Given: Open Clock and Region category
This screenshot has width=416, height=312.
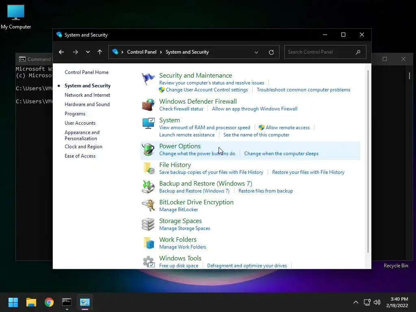Looking at the screenshot, I should pos(83,146).
